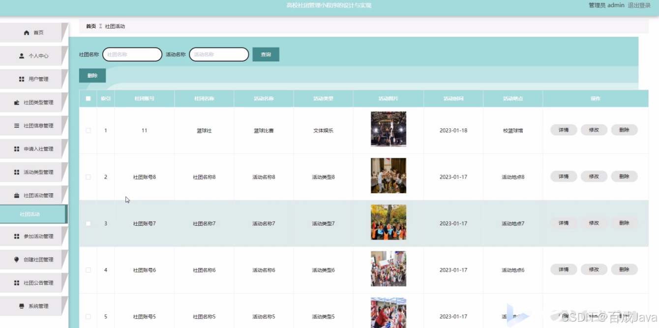Expand 社团信息管理 in the sidebar

[33, 125]
